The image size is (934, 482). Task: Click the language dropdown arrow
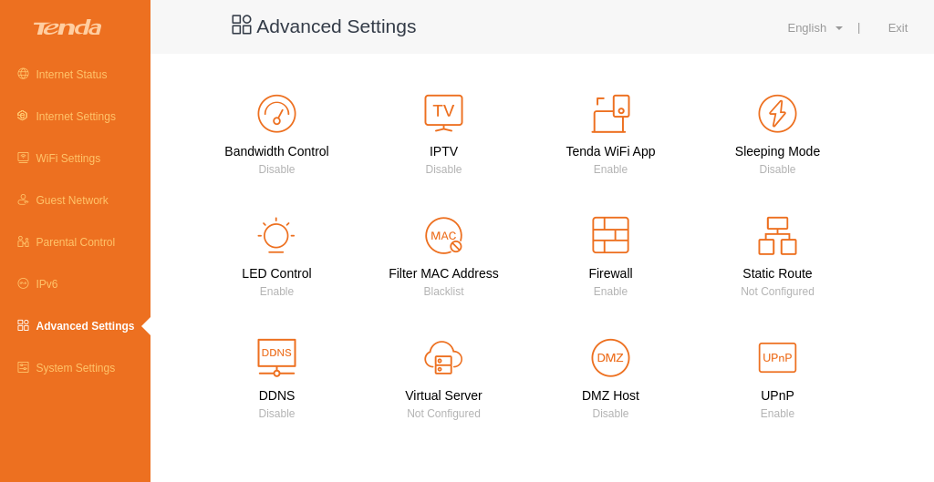[x=839, y=28]
